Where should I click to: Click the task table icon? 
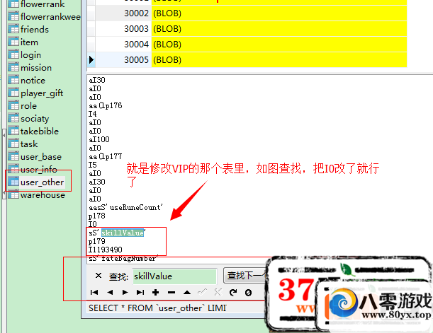click(x=13, y=144)
